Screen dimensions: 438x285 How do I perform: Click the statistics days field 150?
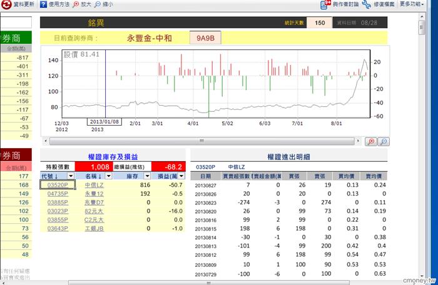[x=320, y=23]
